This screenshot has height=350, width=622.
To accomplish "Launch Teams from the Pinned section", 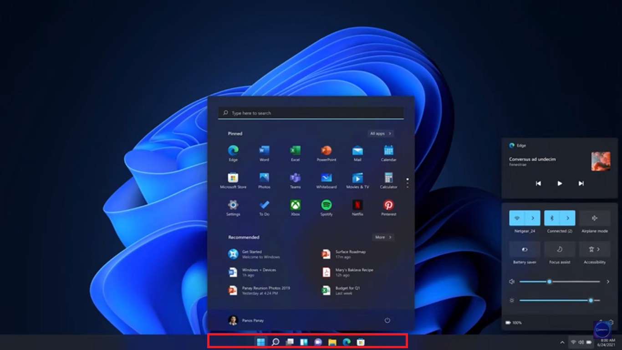I will tap(295, 180).
